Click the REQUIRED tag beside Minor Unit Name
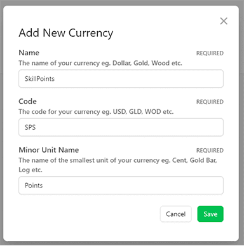This screenshot has height=246, width=244. 210,150
